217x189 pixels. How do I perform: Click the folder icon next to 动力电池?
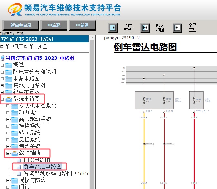[x=15, y=113]
